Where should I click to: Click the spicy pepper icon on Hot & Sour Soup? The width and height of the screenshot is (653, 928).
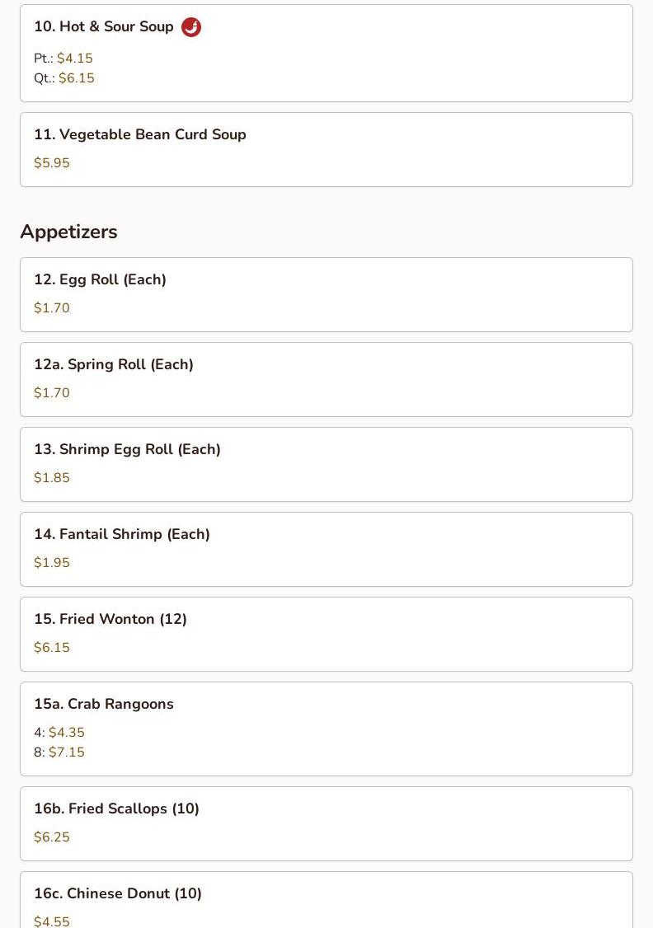click(x=190, y=27)
